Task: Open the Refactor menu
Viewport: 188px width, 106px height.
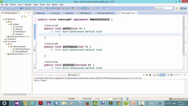Action: 13,5
